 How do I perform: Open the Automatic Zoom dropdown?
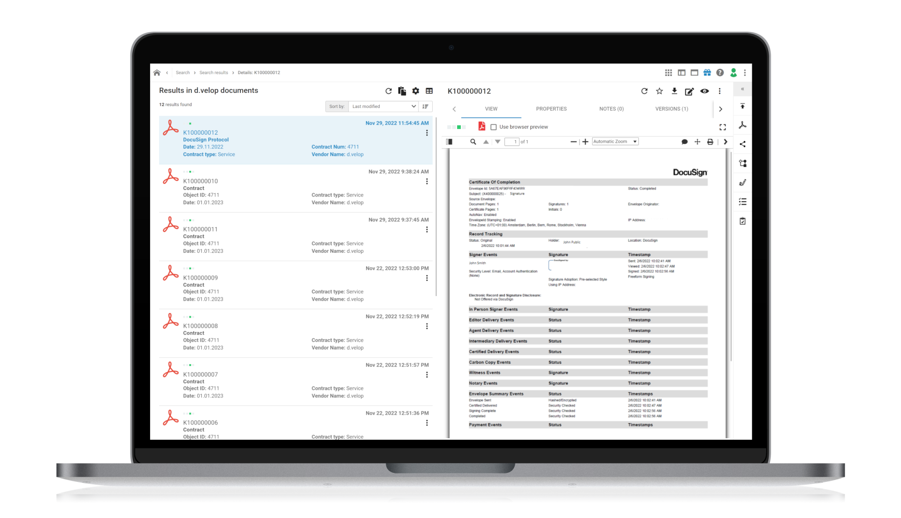[615, 141]
